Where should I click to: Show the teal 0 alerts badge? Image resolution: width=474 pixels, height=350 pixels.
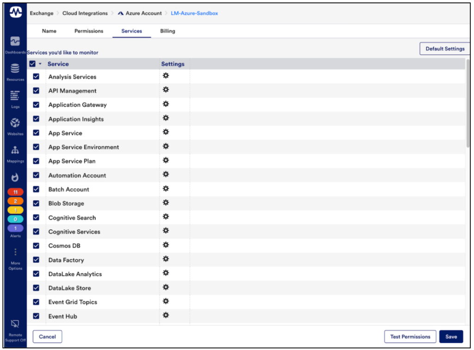(x=15, y=219)
